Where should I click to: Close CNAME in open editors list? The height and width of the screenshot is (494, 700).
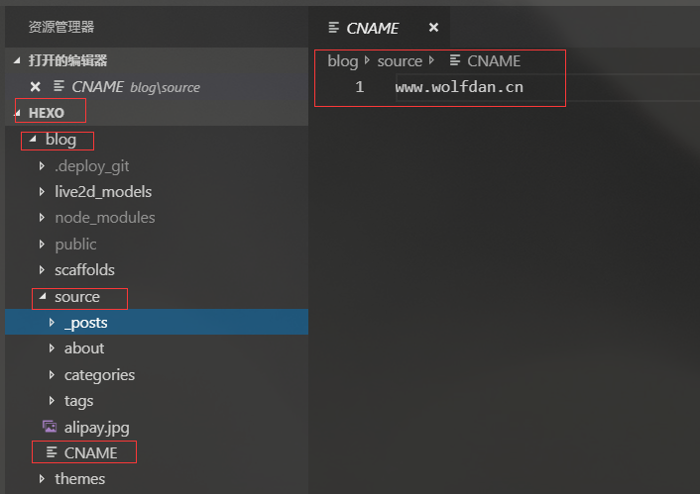tap(36, 86)
